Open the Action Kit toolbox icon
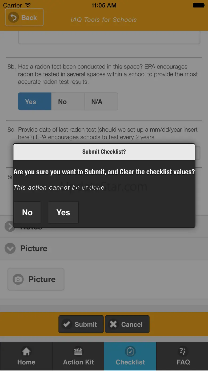The width and height of the screenshot is (208, 371). tap(78, 351)
